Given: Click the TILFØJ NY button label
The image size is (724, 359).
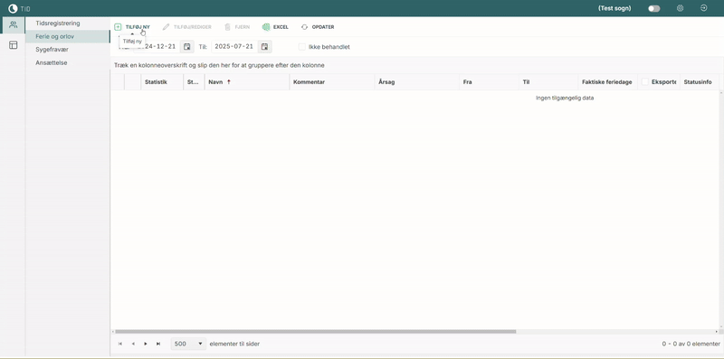Looking at the screenshot, I should click(138, 27).
